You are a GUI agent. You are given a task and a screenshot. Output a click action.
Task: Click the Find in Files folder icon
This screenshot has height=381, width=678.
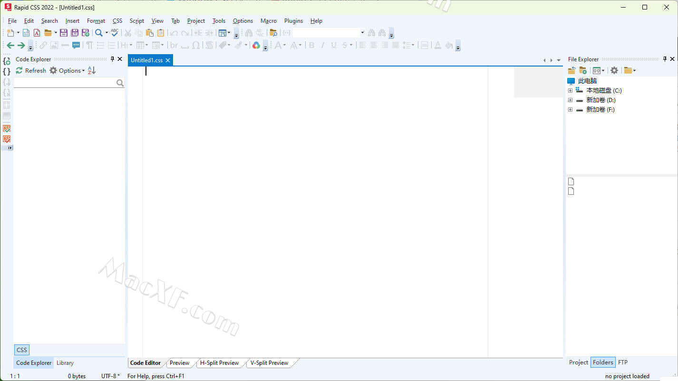tap(273, 33)
